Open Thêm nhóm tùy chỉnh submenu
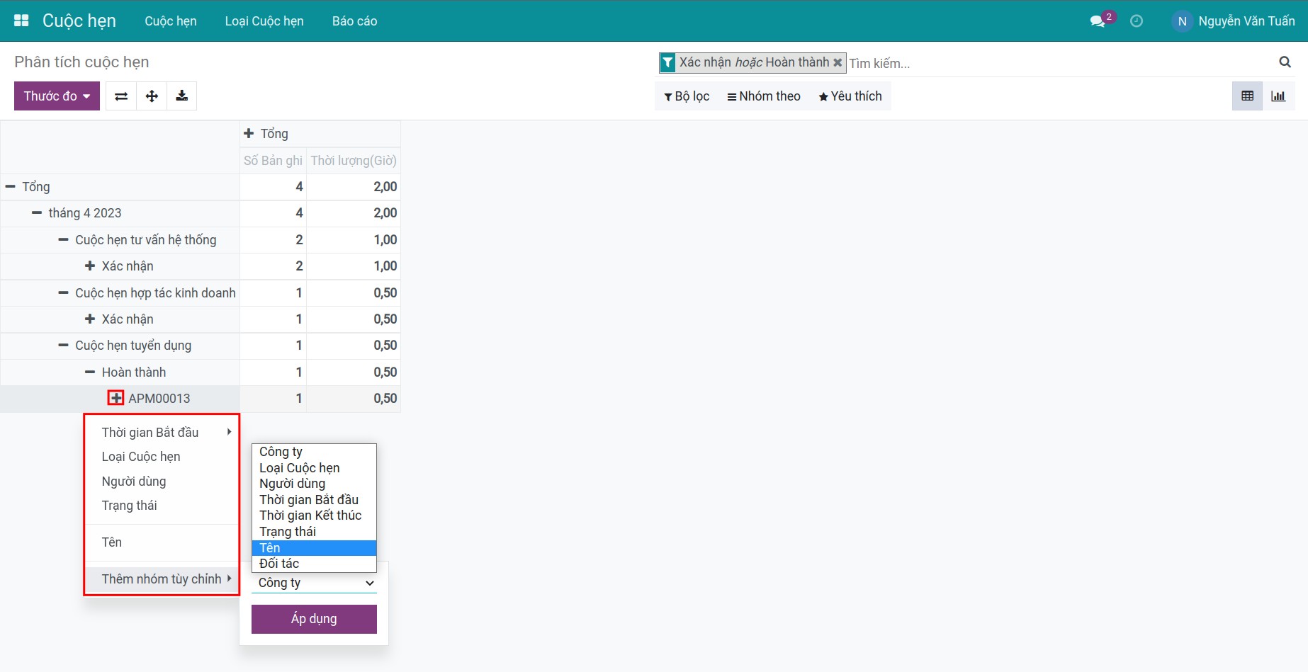This screenshot has height=672, width=1308. point(162,579)
